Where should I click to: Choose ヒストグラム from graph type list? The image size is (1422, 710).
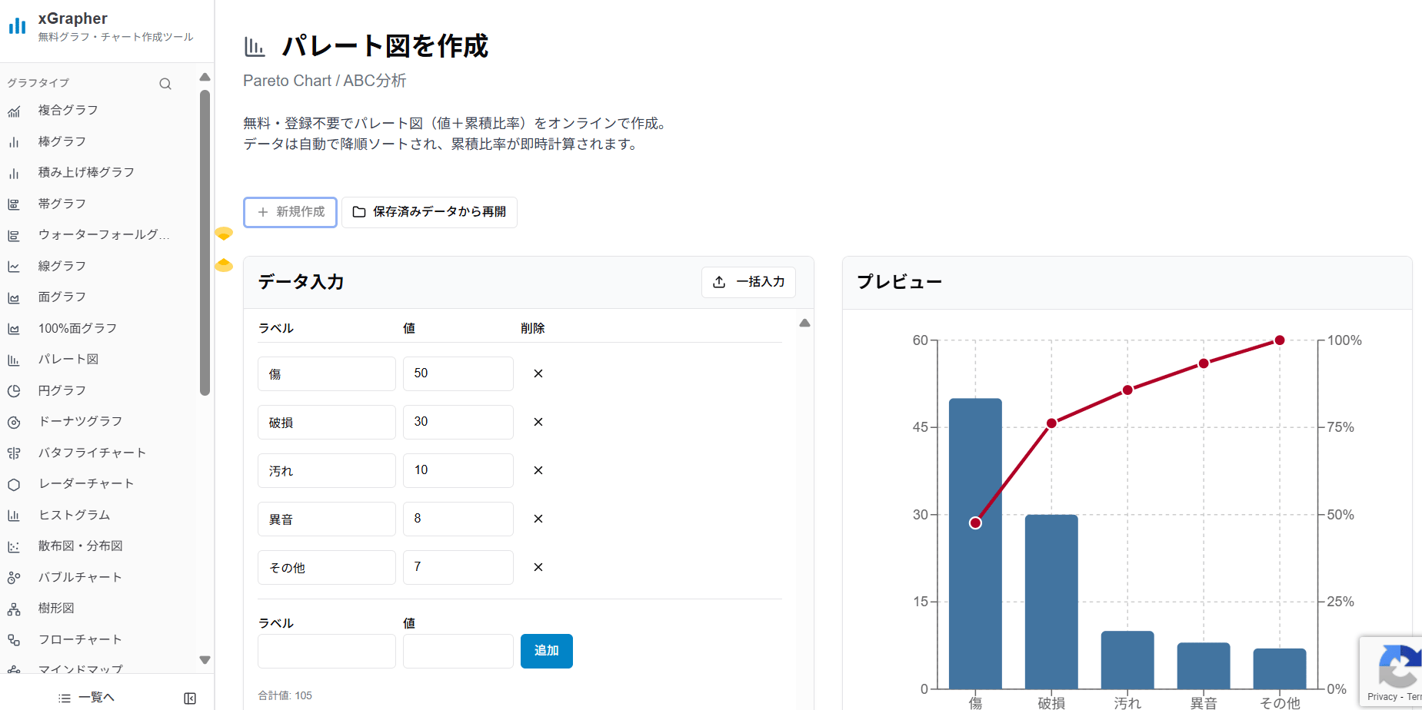pos(74,515)
